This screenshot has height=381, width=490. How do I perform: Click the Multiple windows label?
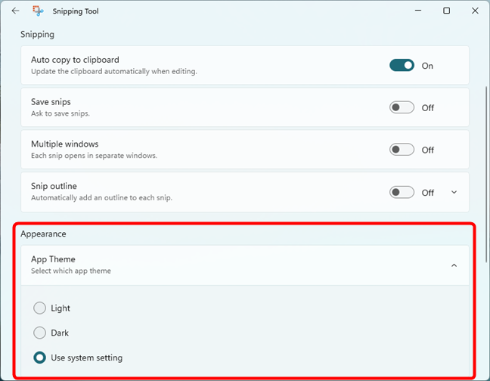(65, 144)
